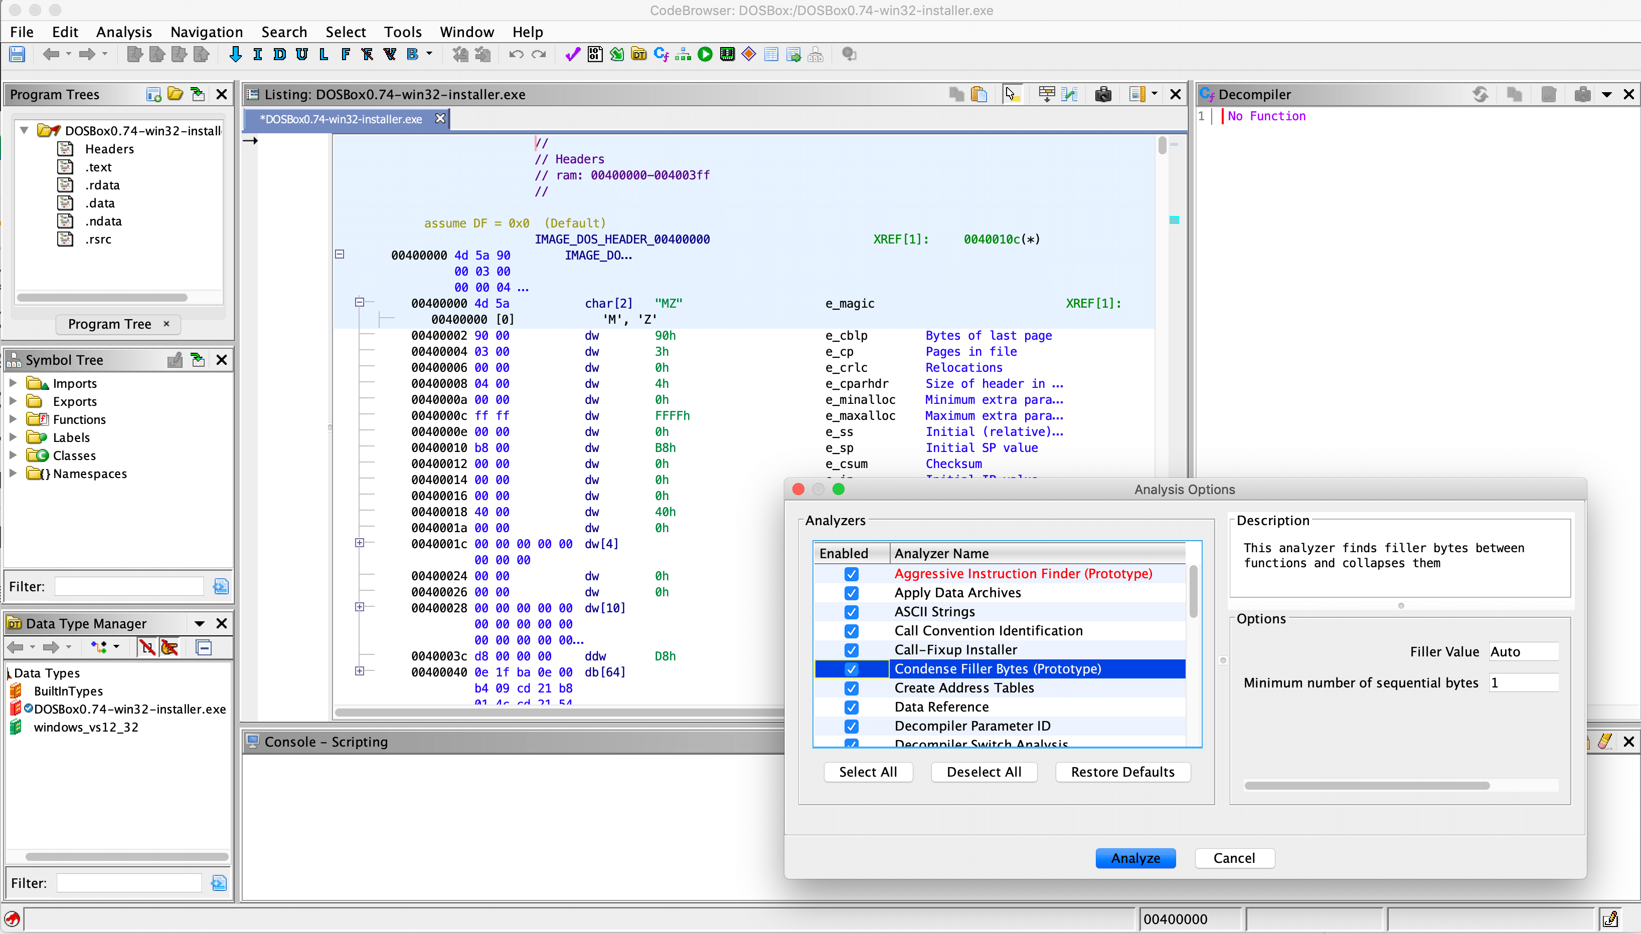Expand Labels folder in Symbol Tree
This screenshot has width=1641, height=934.
click(13, 437)
